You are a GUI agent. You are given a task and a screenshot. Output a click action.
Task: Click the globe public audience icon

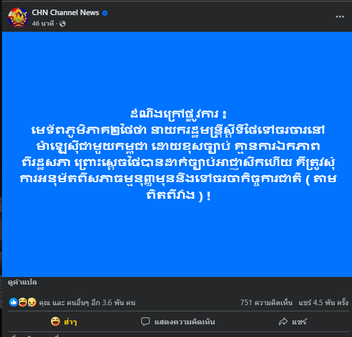click(63, 24)
